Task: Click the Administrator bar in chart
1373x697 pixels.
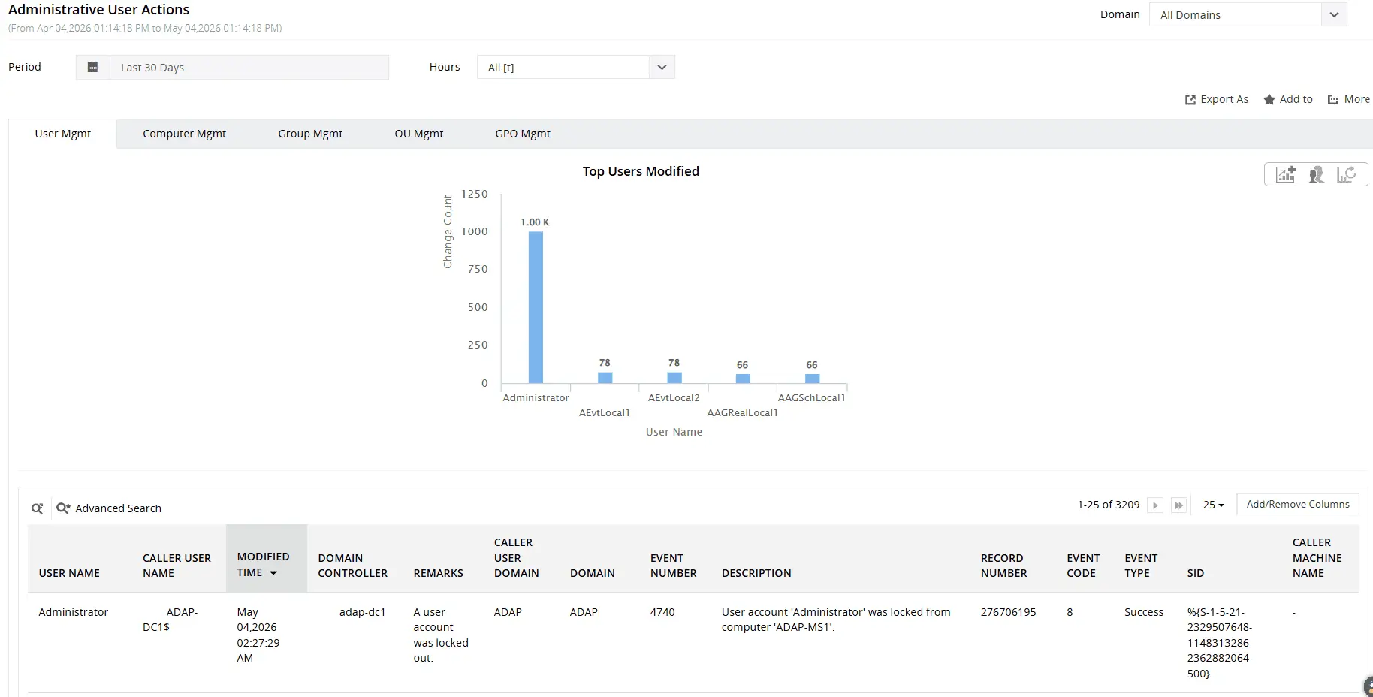Action: [536, 307]
